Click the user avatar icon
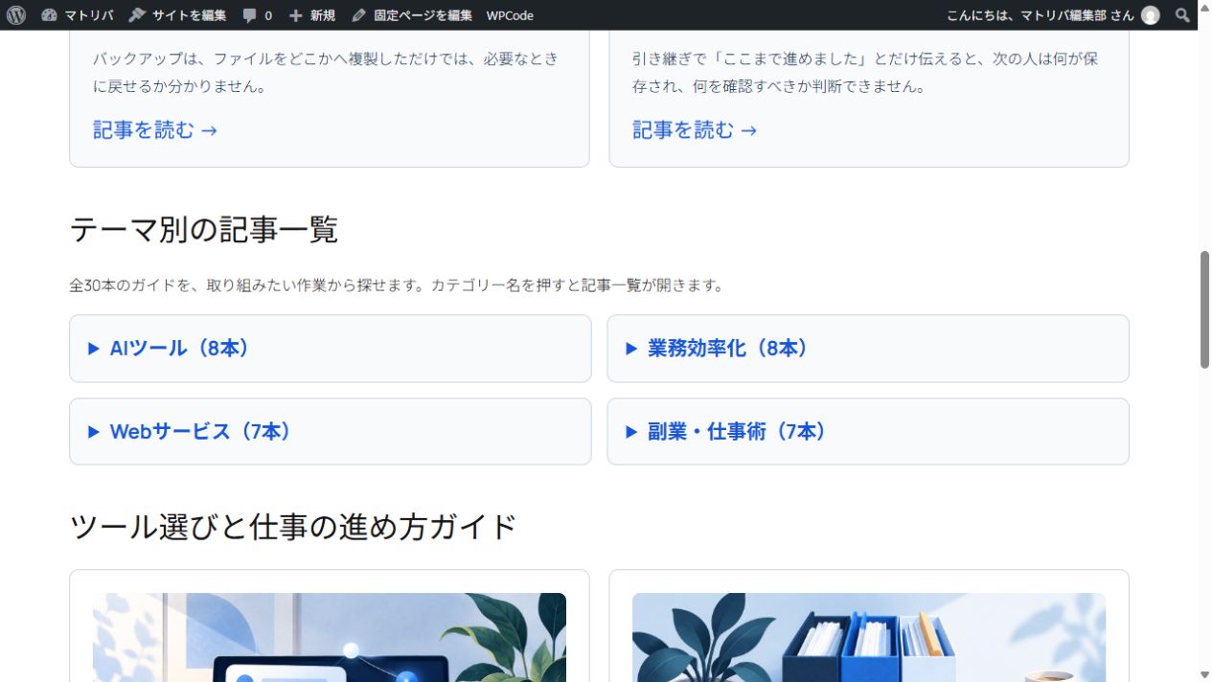This screenshot has width=1212, height=682. [1151, 15]
